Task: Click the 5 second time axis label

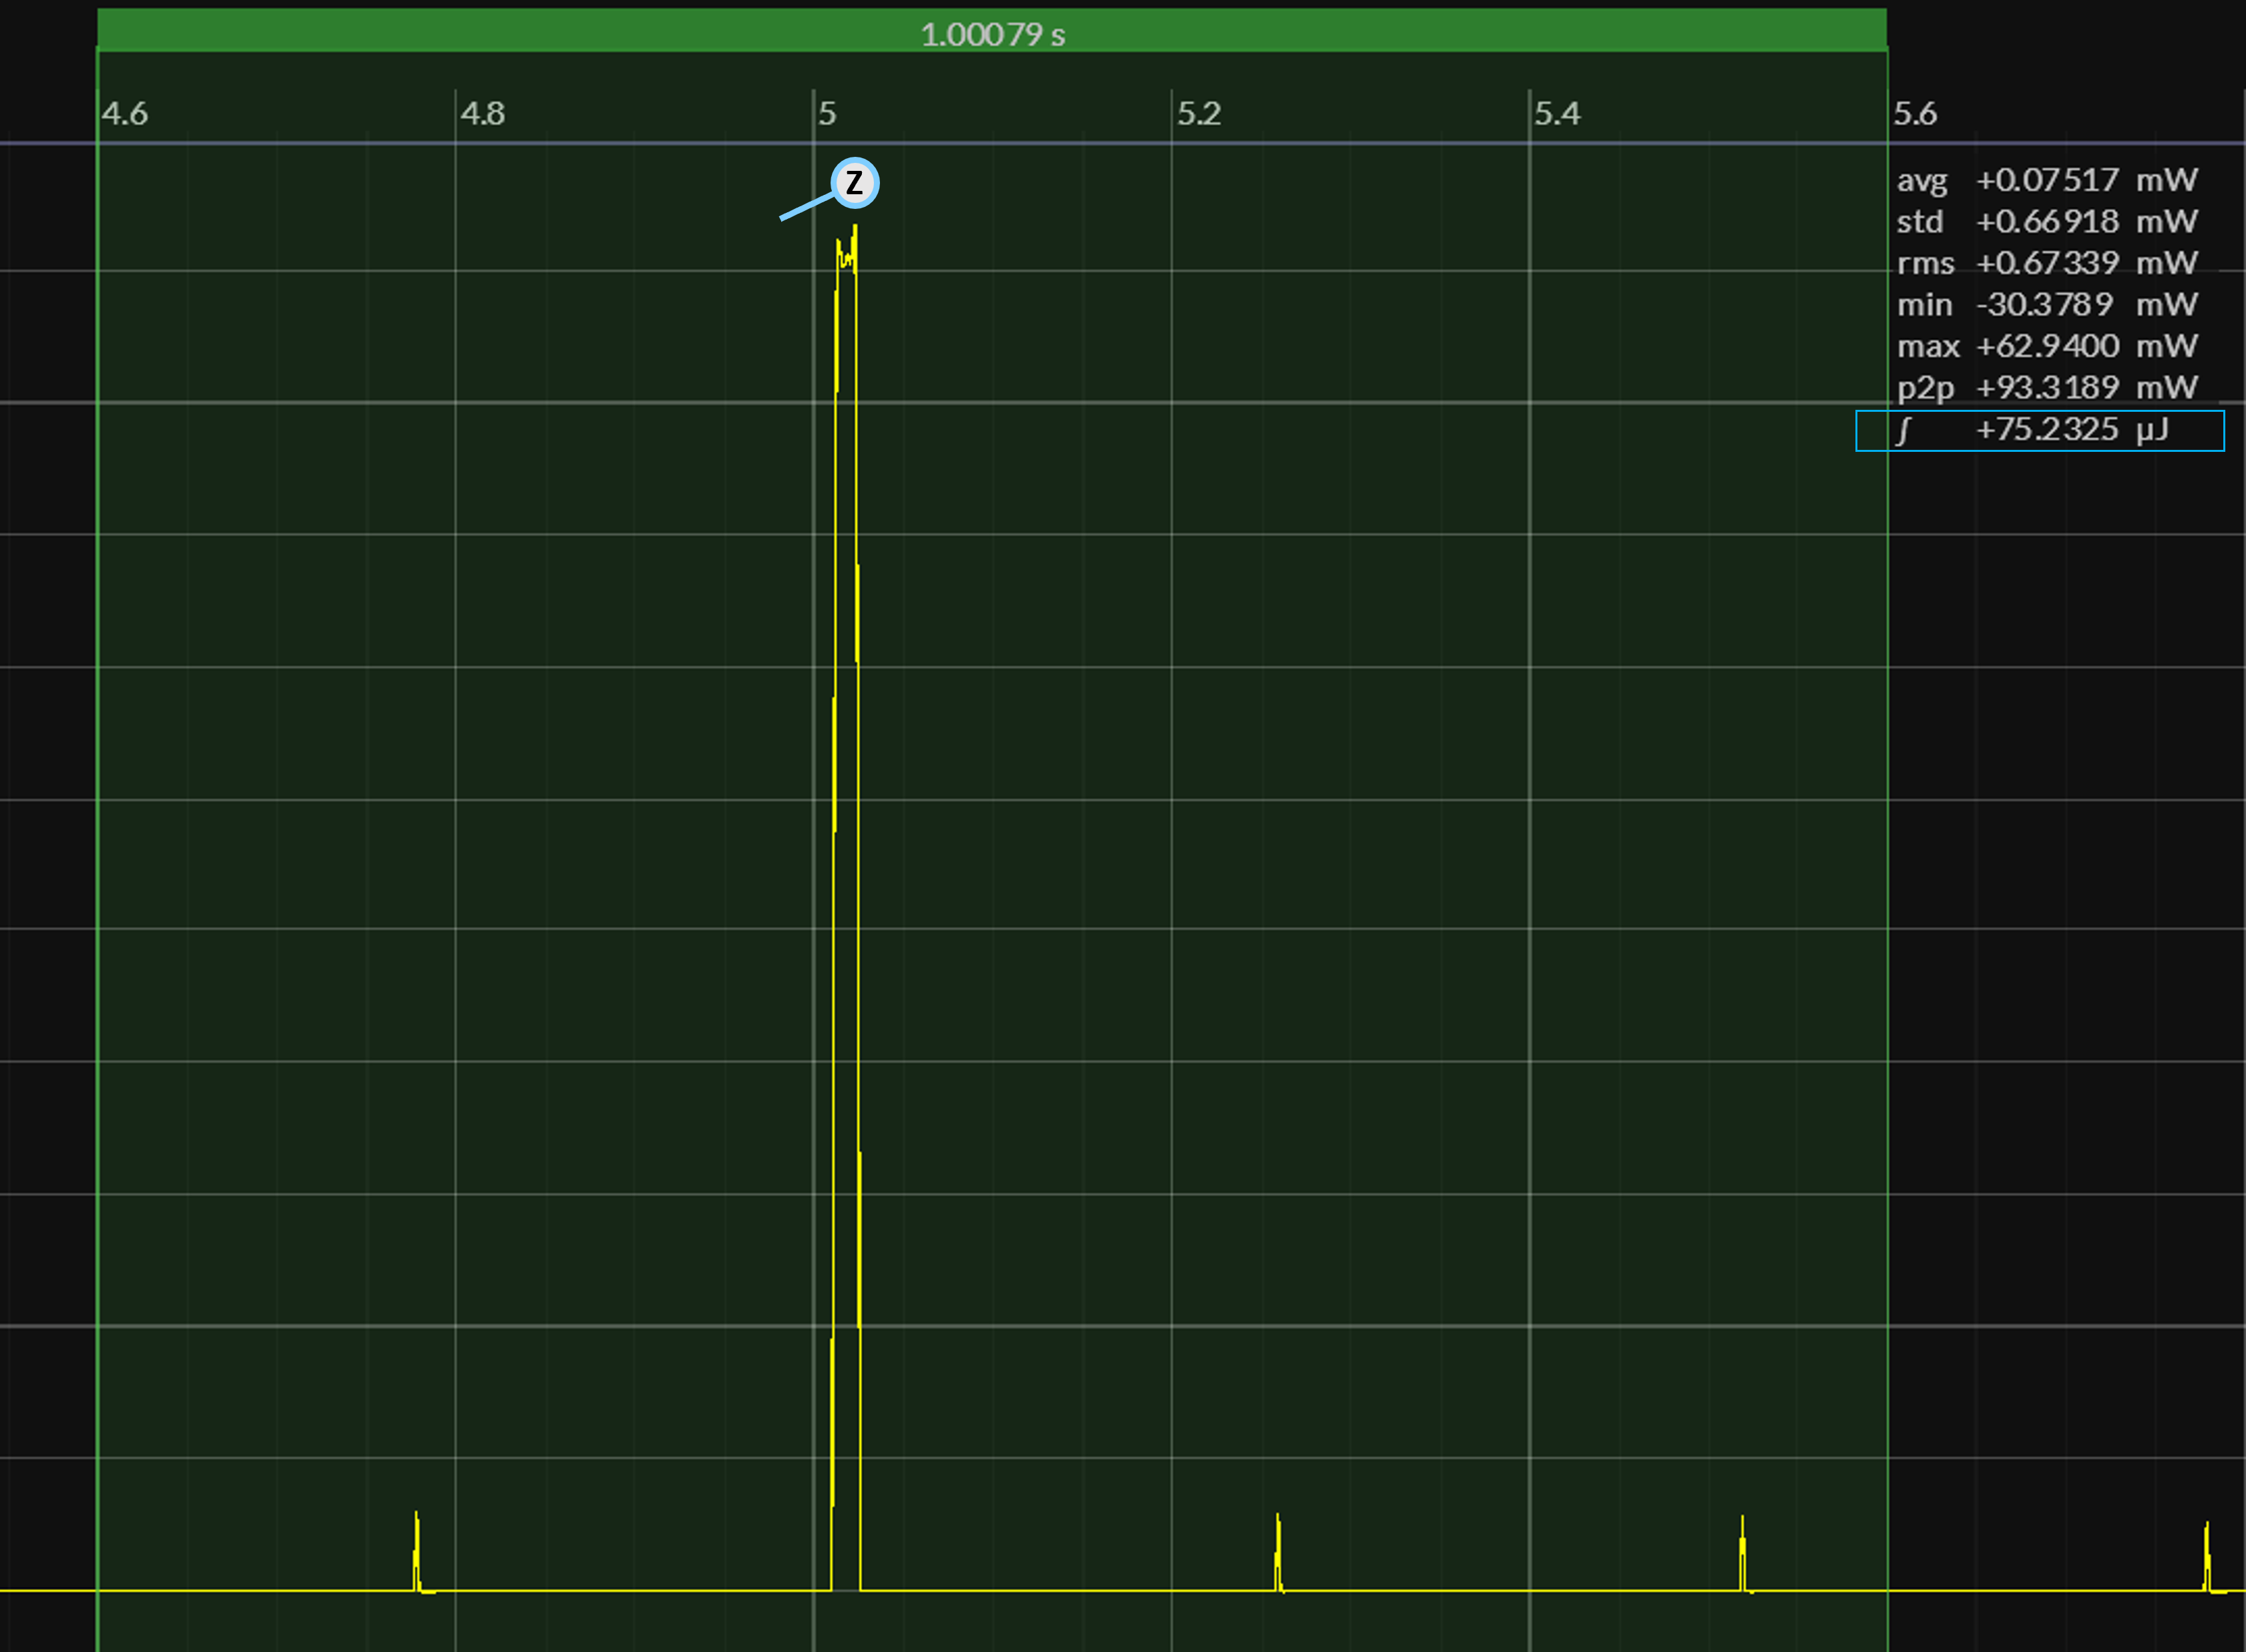Action: tap(827, 114)
